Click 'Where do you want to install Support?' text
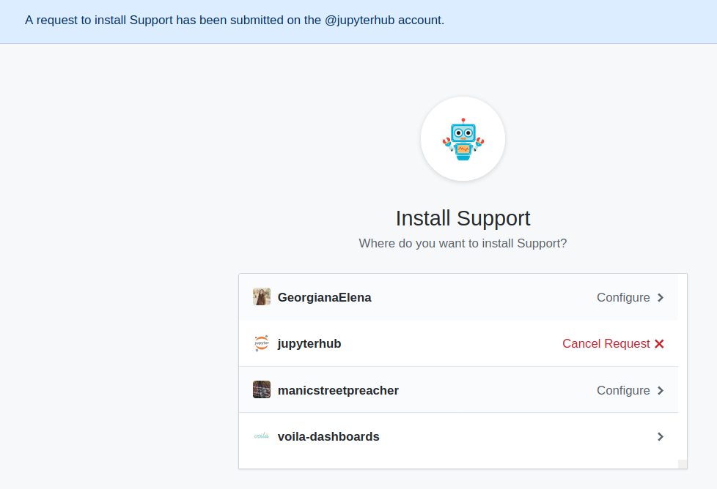 coord(463,243)
